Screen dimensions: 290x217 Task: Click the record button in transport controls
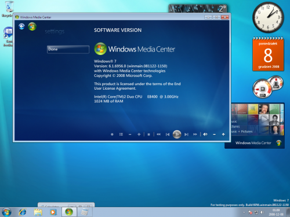pyautogui.click(x=112, y=134)
